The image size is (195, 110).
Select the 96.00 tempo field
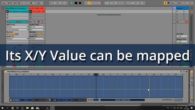10,3
